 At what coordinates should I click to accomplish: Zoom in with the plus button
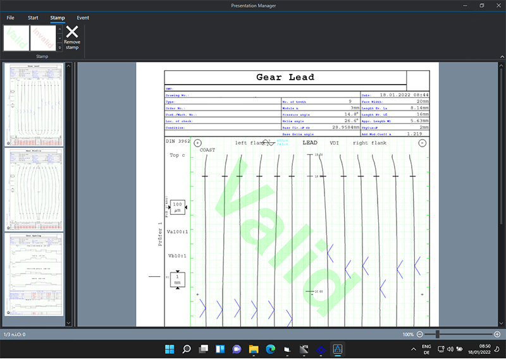(497, 334)
